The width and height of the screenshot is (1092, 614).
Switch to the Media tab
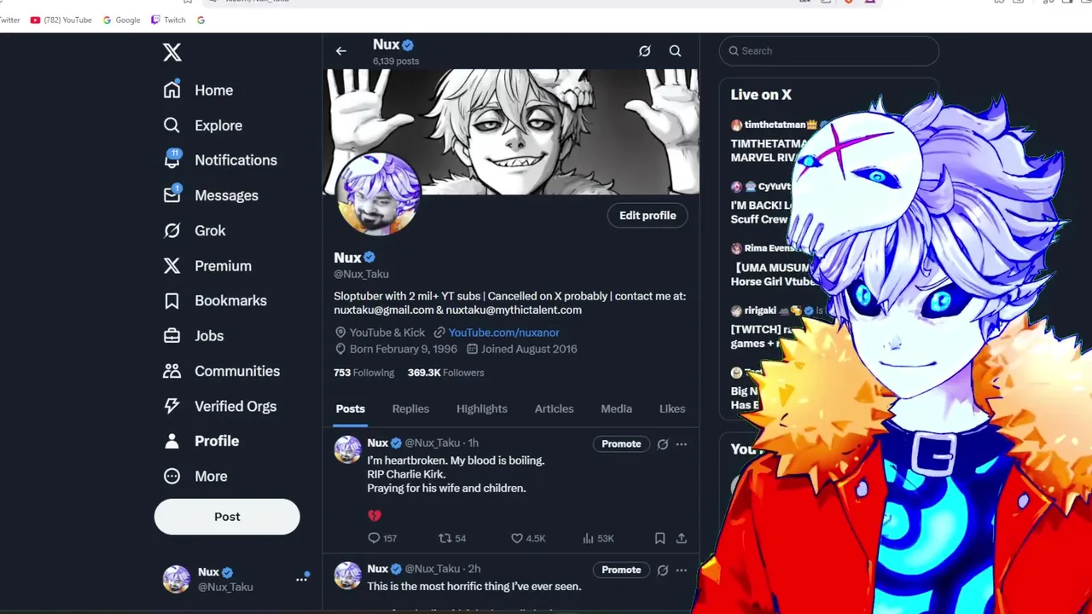[x=616, y=408]
